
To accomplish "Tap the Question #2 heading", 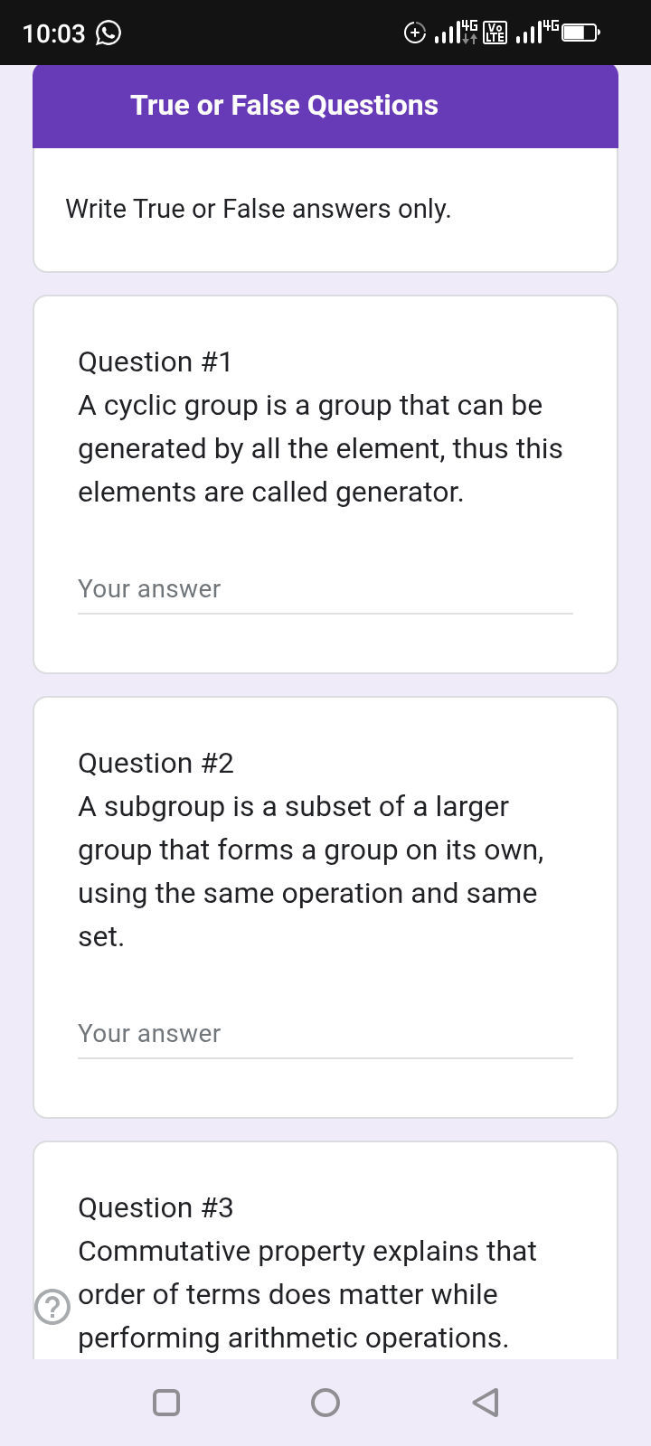I will coord(156,763).
